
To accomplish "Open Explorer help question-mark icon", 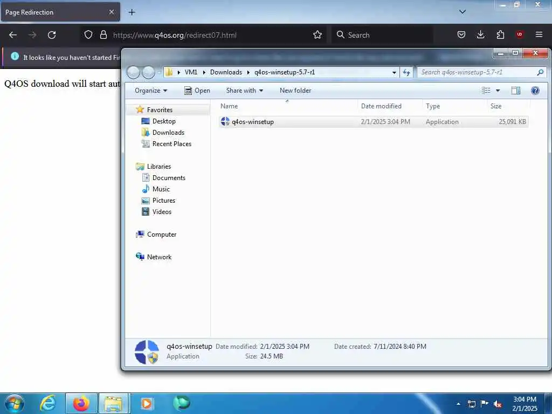I will click(535, 91).
